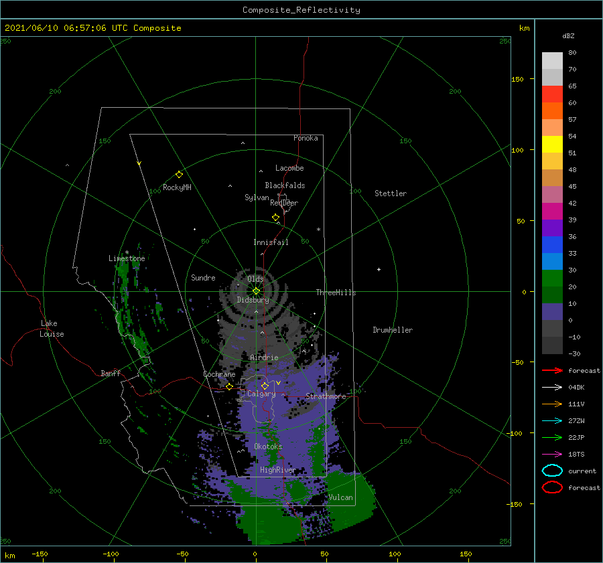This screenshot has height=563, width=603.
Task: Select the blue swatch between 36 and 33 dBZ
Action: (x=552, y=245)
